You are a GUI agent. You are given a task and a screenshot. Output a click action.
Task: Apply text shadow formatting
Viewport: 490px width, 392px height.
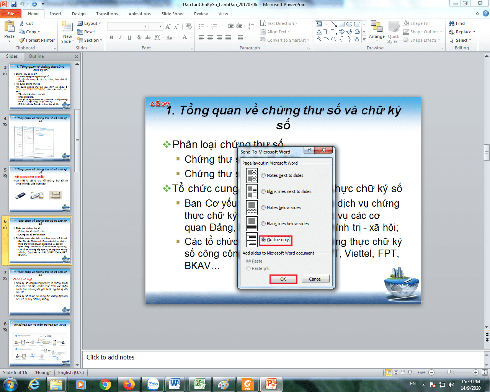pos(139,38)
